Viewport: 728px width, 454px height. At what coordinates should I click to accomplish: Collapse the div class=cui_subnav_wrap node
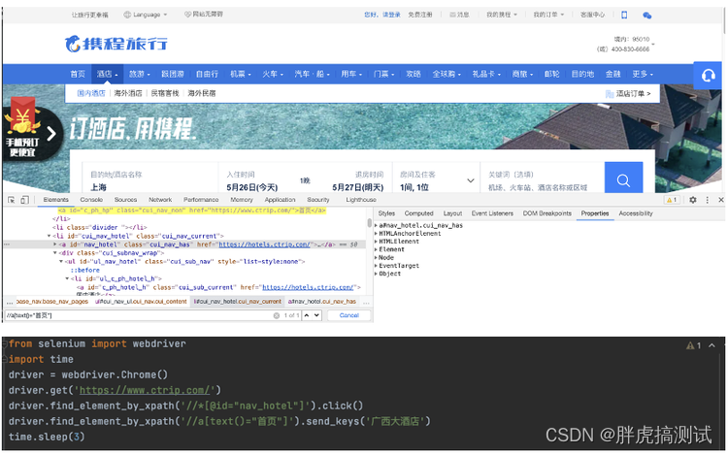point(54,253)
